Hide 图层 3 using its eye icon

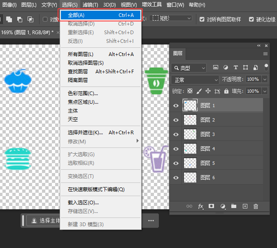click(176, 134)
